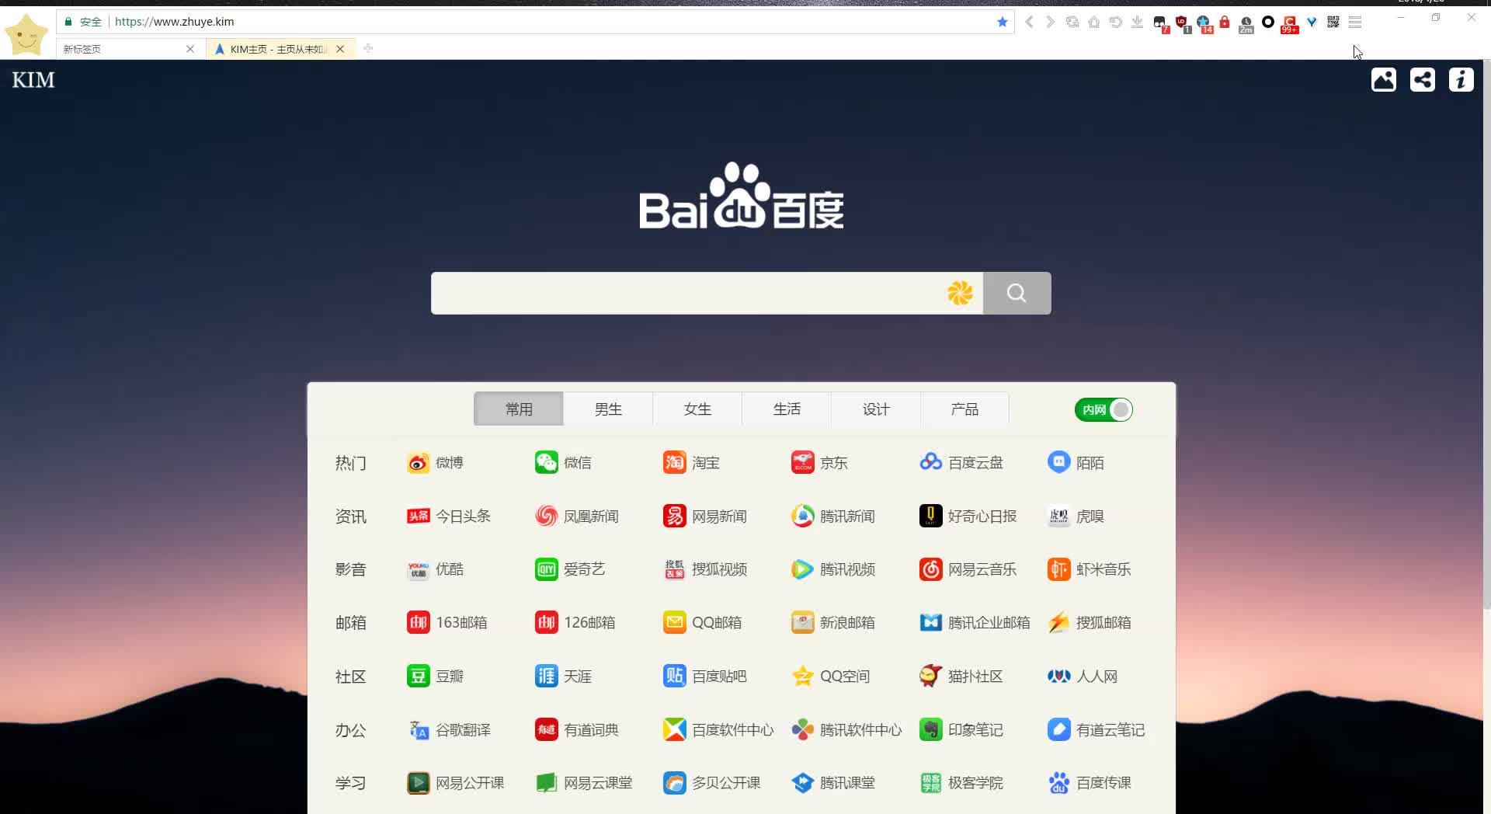The image size is (1491, 814).
Task: Open 腾讯课堂 link
Action: 833,783
